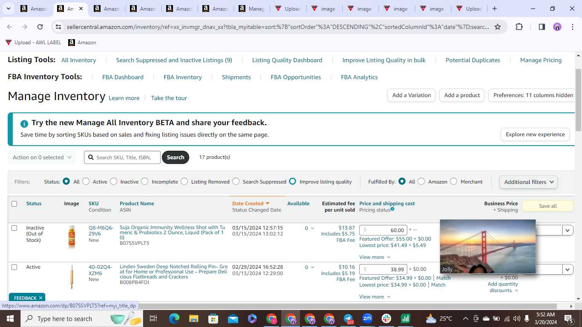582x327 pixels.
Task: Expand the Available chevron for Linden row
Action: [x=312, y=267]
